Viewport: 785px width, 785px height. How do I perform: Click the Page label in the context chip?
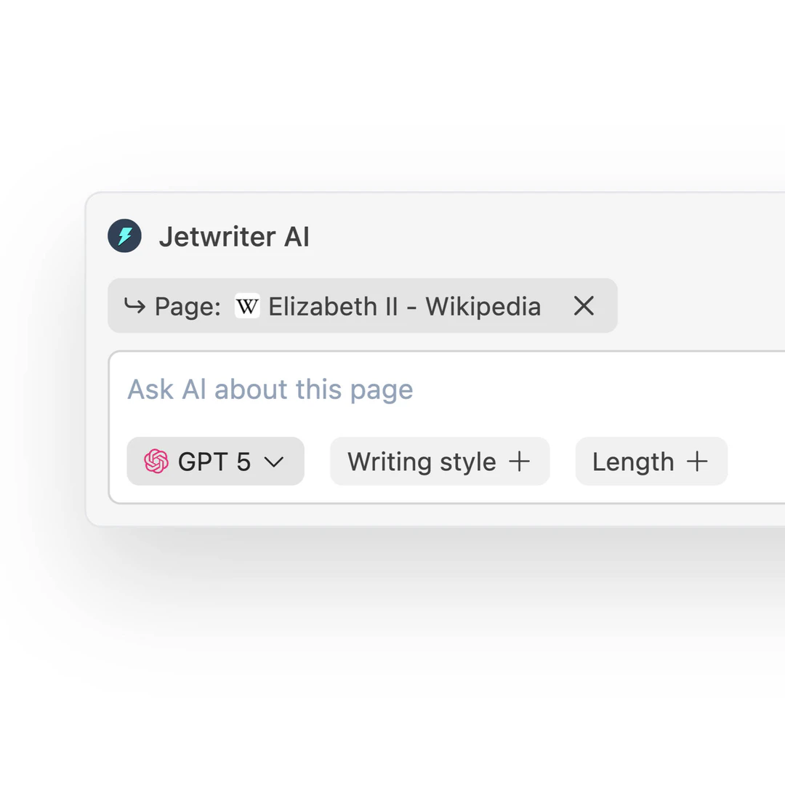(187, 306)
